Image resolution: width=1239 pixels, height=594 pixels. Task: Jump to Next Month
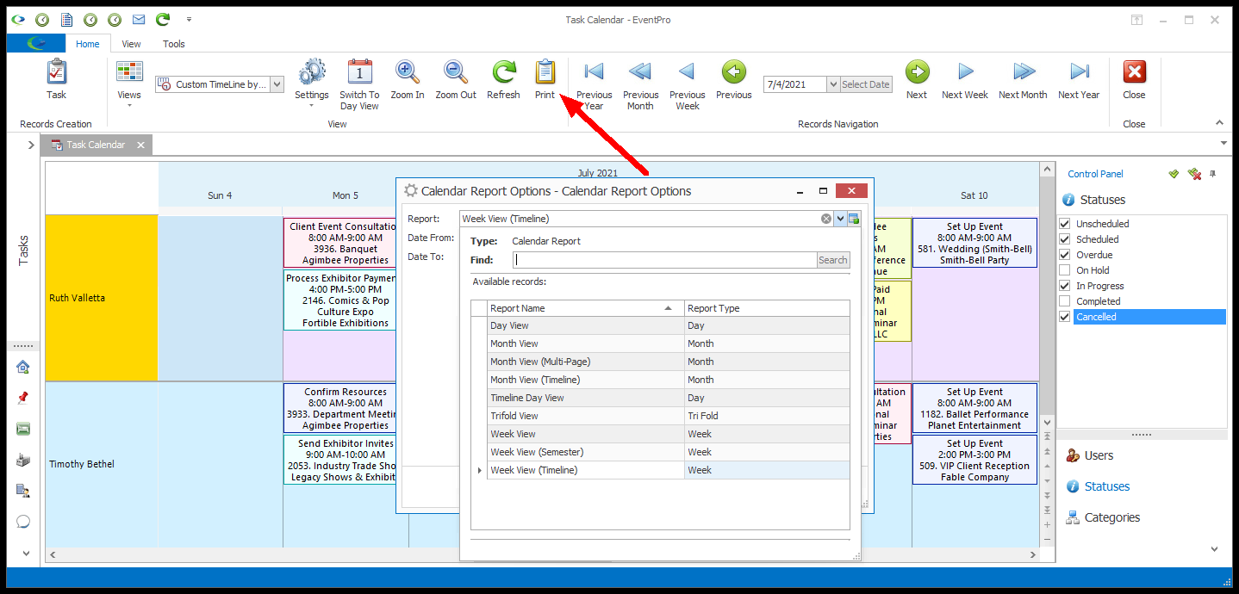[x=1023, y=79]
